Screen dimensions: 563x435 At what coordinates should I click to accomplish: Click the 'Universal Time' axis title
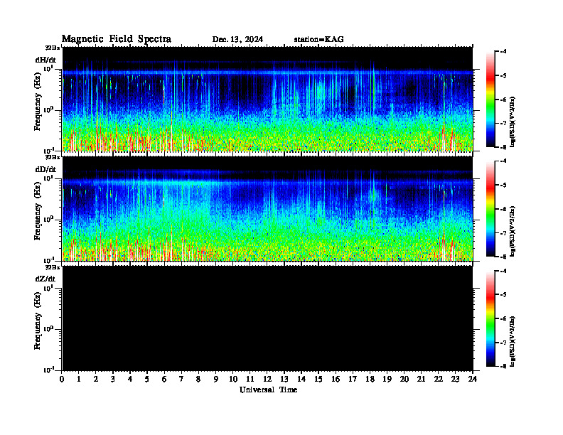(269, 390)
